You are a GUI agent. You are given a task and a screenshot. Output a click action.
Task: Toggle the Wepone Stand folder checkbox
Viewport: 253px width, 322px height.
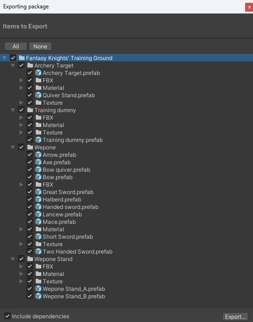point(21,259)
